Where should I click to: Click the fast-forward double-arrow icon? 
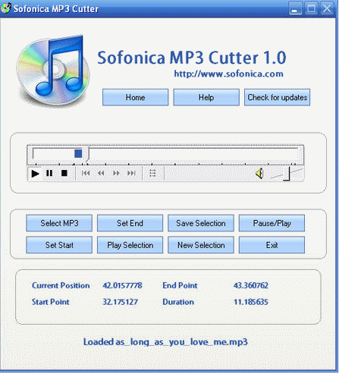click(116, 173)
